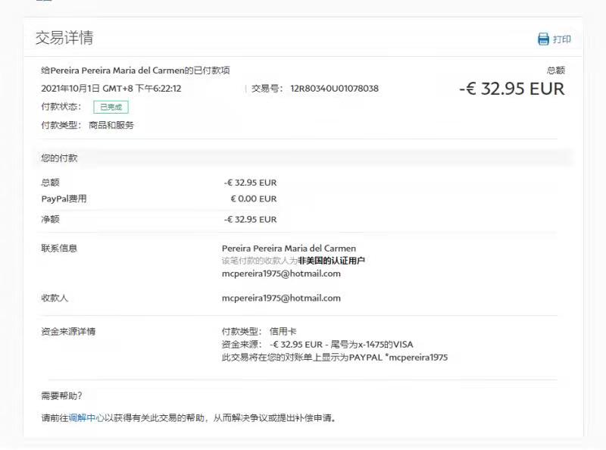
Task: Click the 您的付款 section header
Action: (x=59, y=158)
